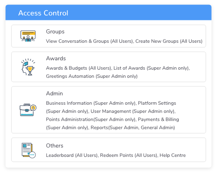This screenshot has height=174, width=217.
Task: Click the Awards trophy head icon
Action: 28,67
